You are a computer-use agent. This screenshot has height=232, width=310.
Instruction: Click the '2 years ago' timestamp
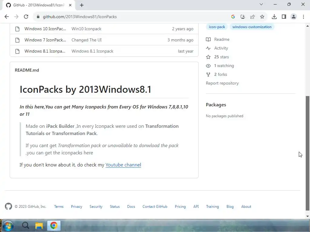(x=183, y=29)
